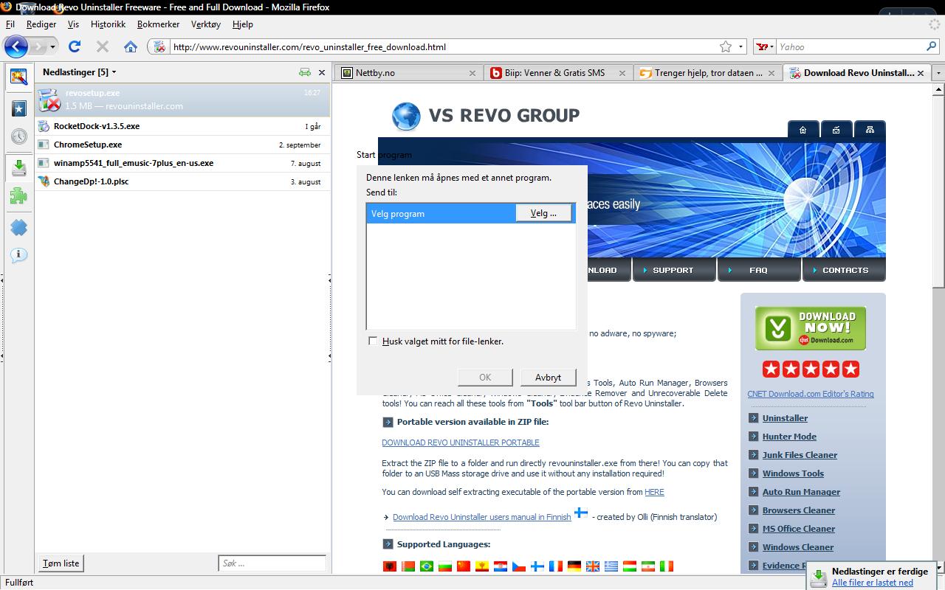Click the home icon on the VS Revo Group site
Image resolution: width=945 pixels, height=590 pixels.
803,130
